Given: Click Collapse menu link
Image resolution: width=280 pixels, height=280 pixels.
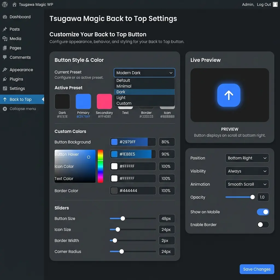Looking at the screenshot, I should pyautogui.click(x=23, y=109).
